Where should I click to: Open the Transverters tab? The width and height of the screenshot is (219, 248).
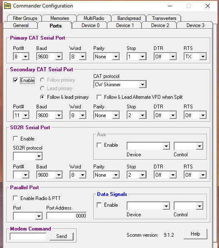[x=164, y=18]
